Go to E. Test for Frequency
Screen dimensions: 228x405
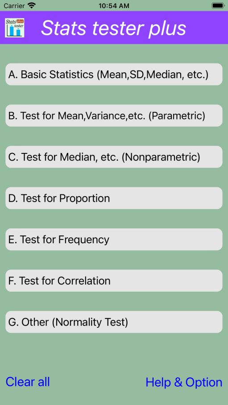pyautogui.click(x=114, y=240)
